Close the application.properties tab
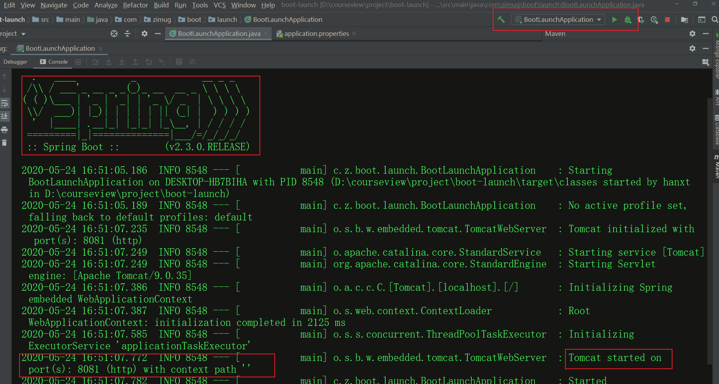This screenshot has height=384, width=719. (x=354, y=34)
